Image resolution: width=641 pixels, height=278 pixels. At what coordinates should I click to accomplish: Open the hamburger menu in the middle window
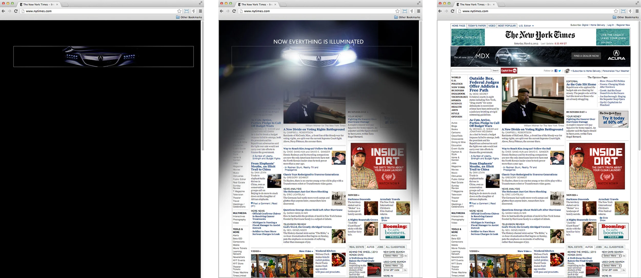[419, 11]
